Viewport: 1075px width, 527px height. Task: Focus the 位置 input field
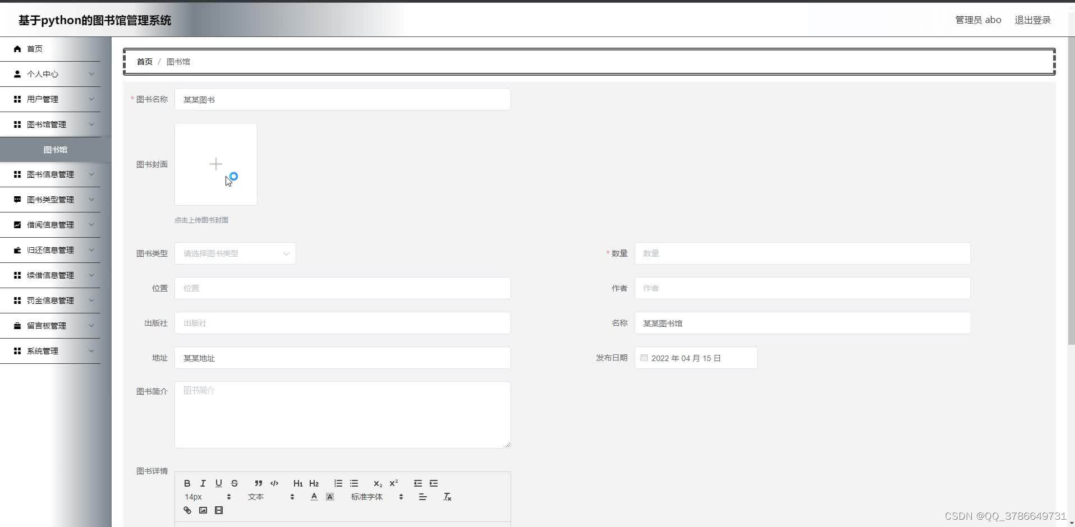click(x=342, y=288)
